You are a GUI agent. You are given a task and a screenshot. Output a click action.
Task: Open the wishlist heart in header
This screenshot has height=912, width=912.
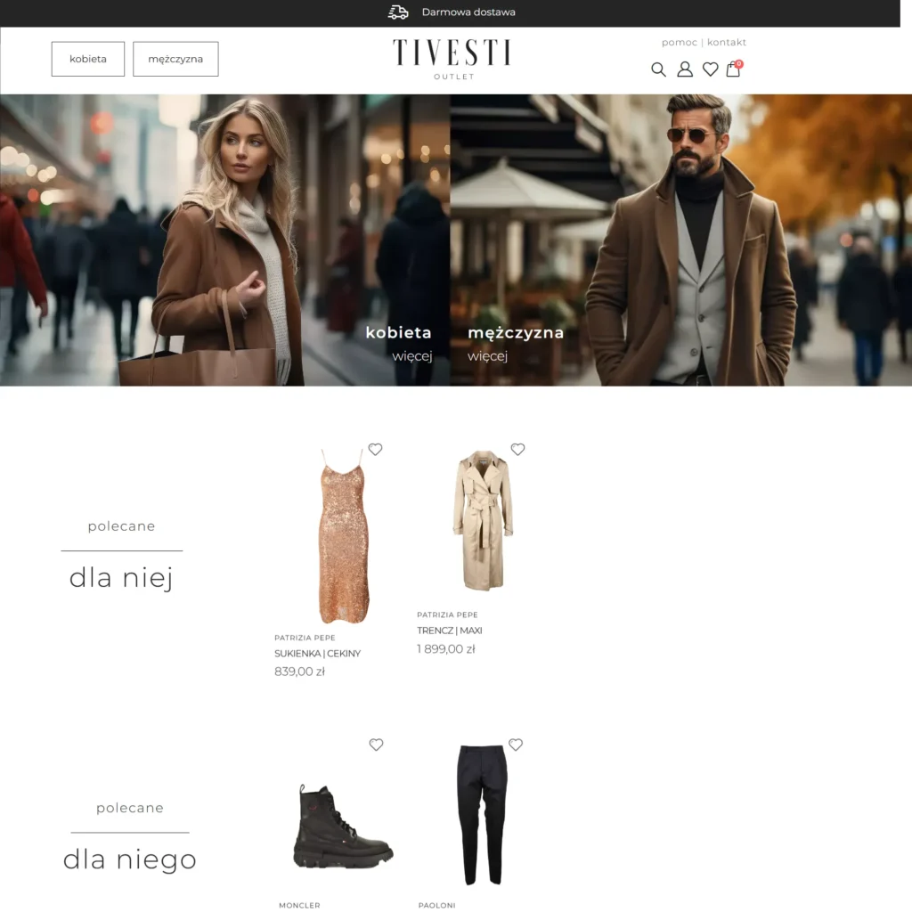[710, 69]
